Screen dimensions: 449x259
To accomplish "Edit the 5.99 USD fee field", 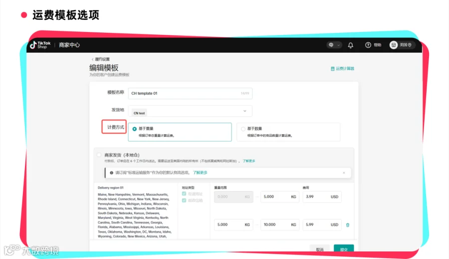I will tap(322, 225).
